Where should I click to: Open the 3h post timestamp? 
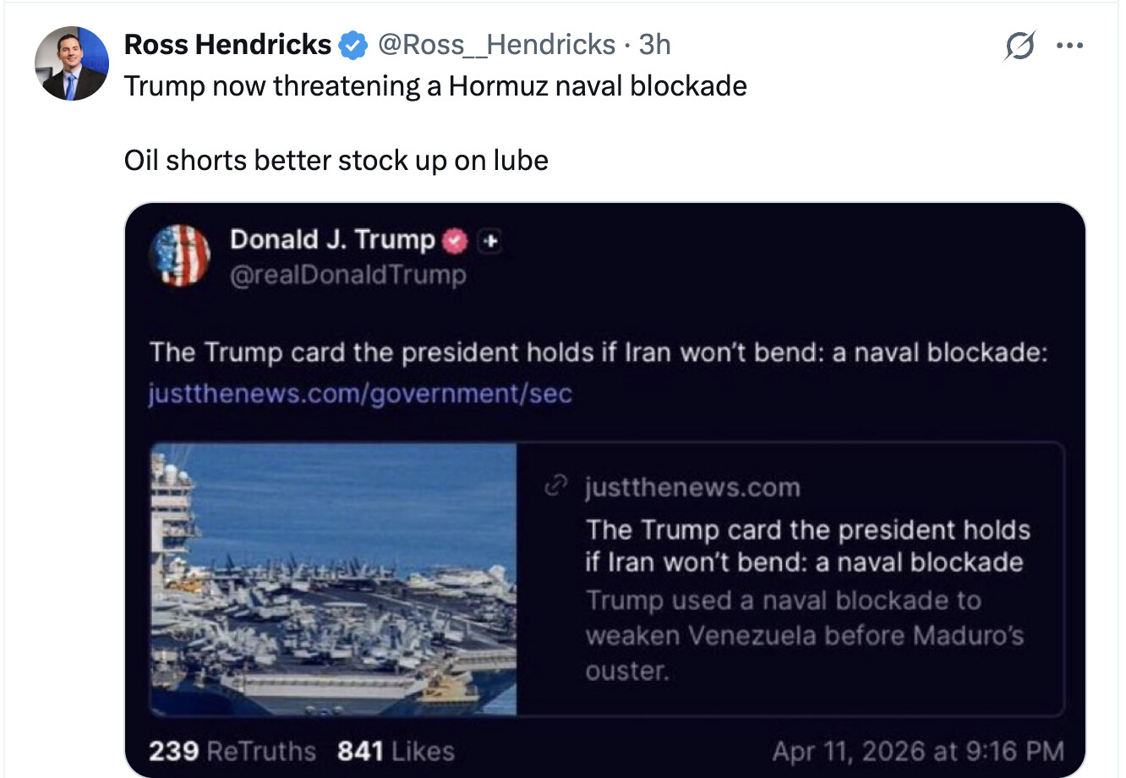tap(654, 45)
